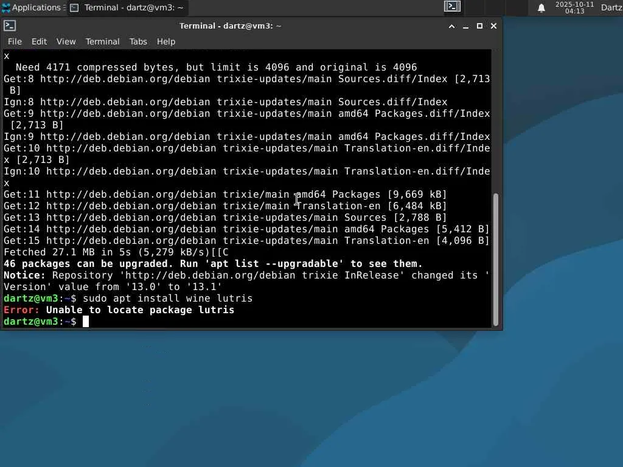Select the Terminal taskbar window button
Viewport: 623px width, 467px height.
(127, 7)
